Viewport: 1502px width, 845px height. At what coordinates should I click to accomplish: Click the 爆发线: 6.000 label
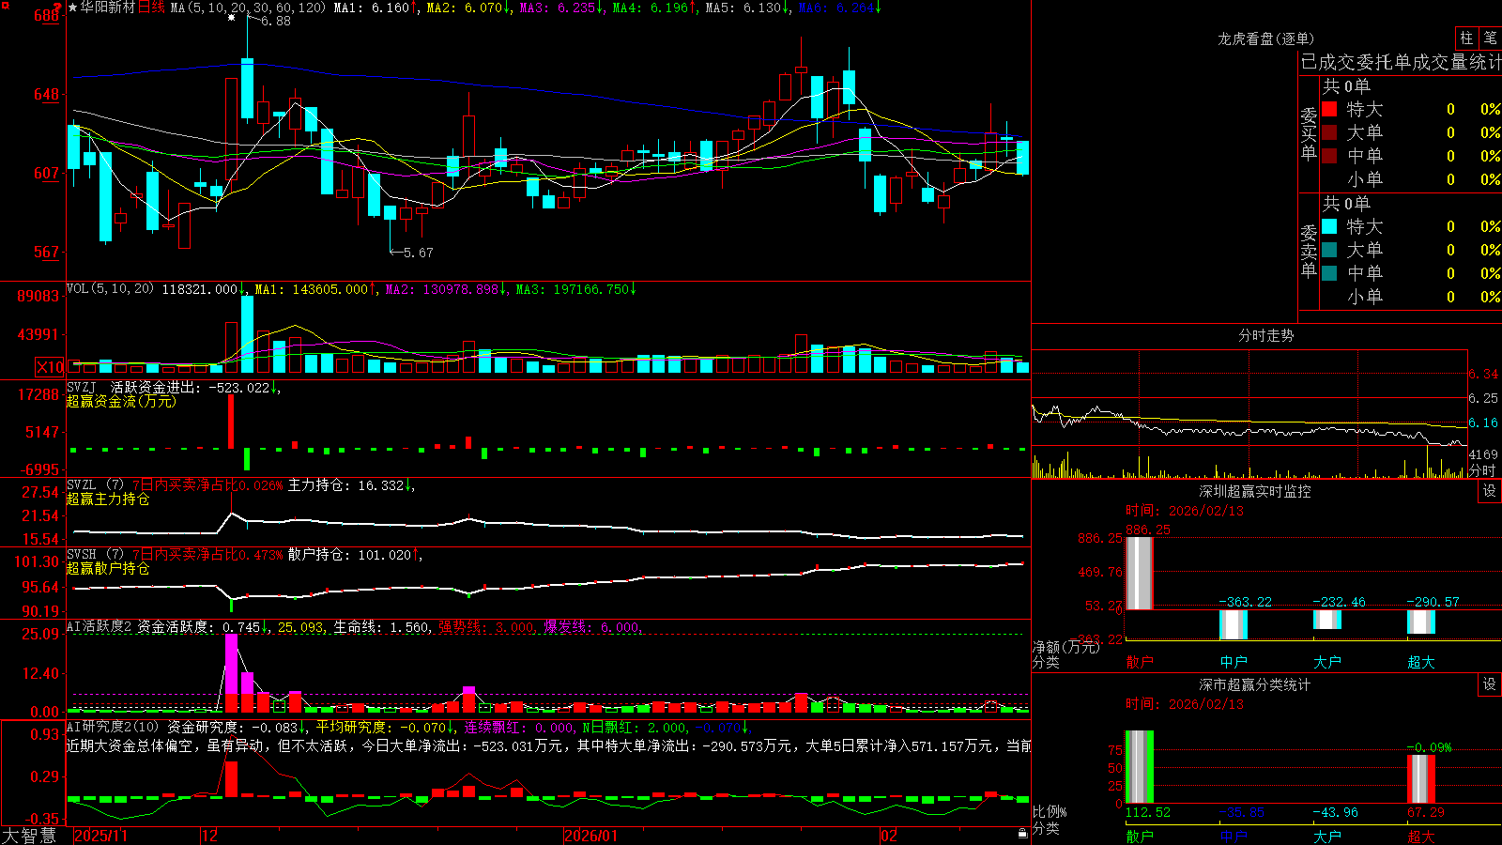592,627
